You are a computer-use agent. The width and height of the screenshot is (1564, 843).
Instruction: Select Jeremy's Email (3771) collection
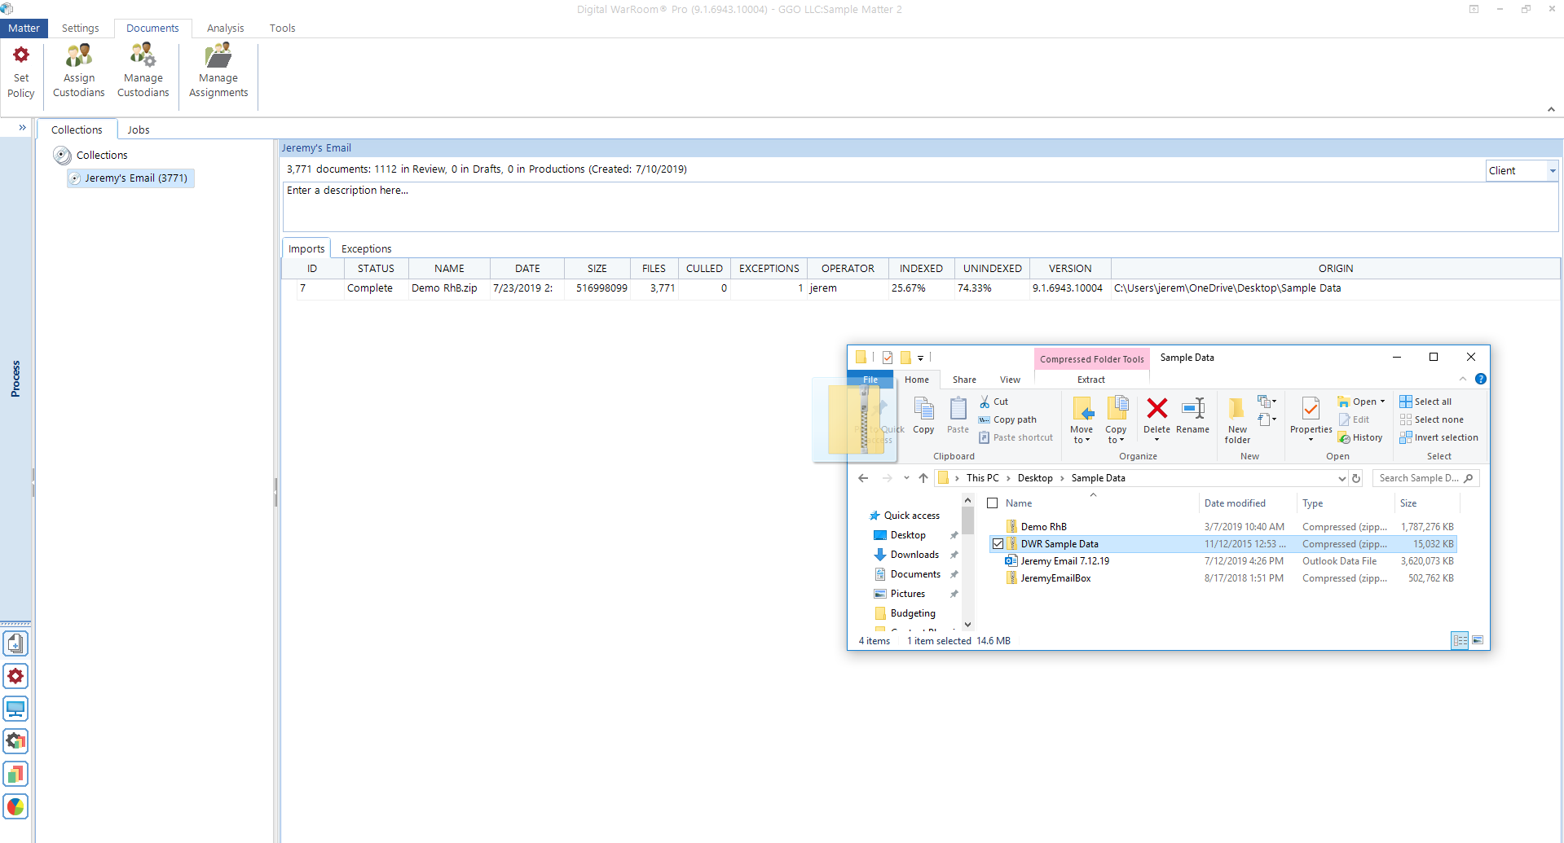(x=130, y=178)
